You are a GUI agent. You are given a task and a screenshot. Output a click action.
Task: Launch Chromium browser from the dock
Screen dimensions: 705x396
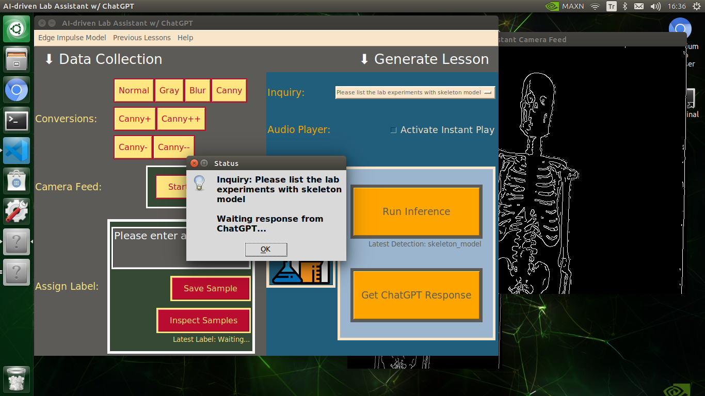[17, 91]
